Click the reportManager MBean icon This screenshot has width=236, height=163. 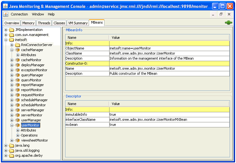[18, 85]
